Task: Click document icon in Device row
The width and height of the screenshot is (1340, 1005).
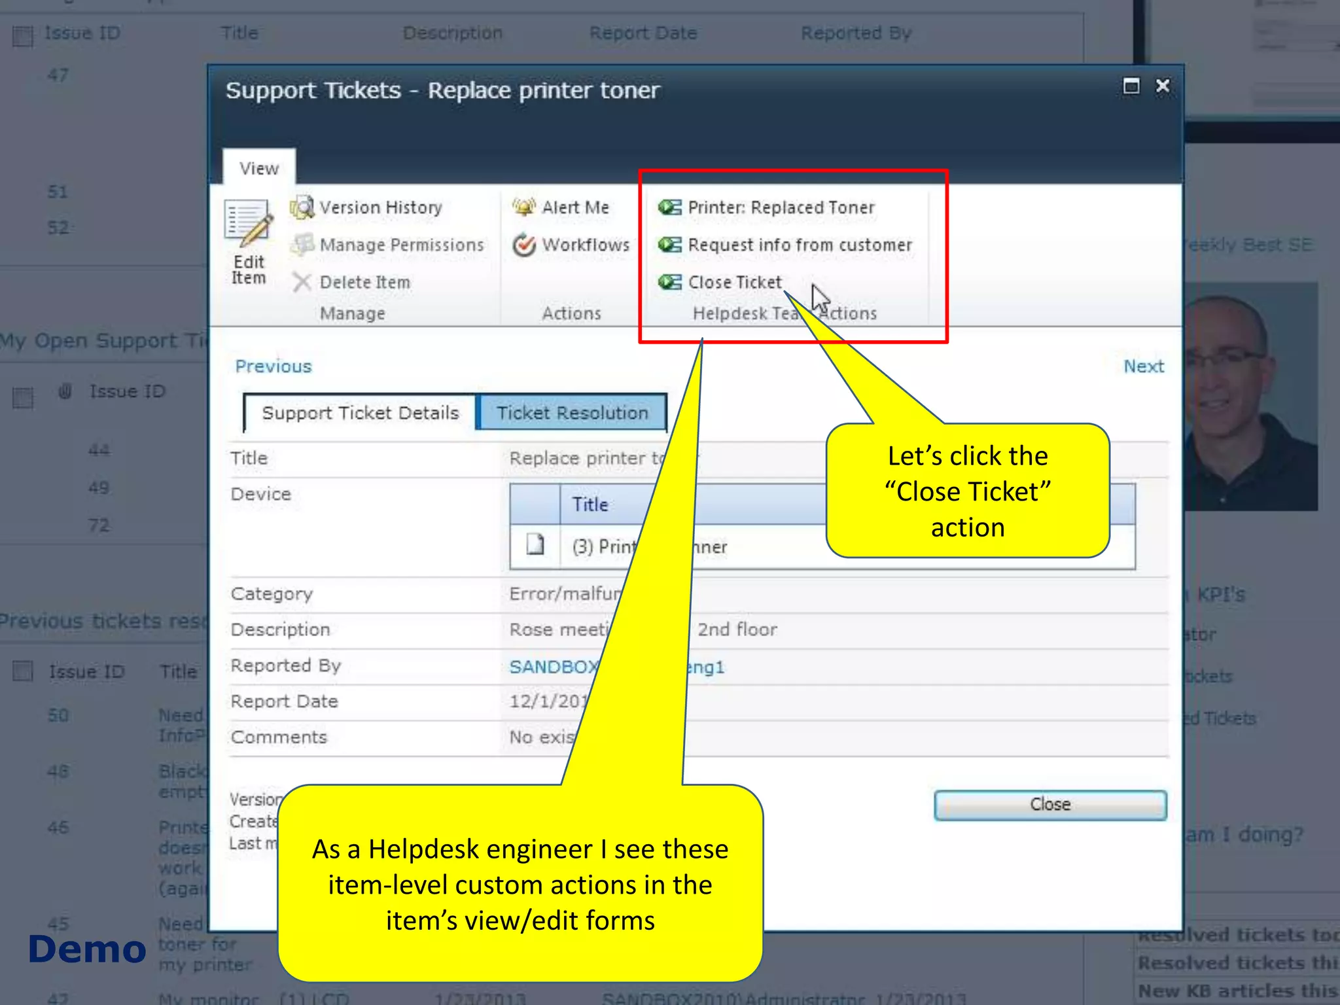Action: [535, 544]
